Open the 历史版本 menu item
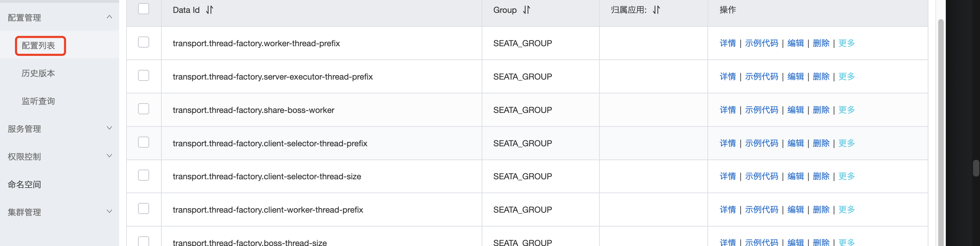The height and width of the screenshot is (246, 980). tap(38, 73)
